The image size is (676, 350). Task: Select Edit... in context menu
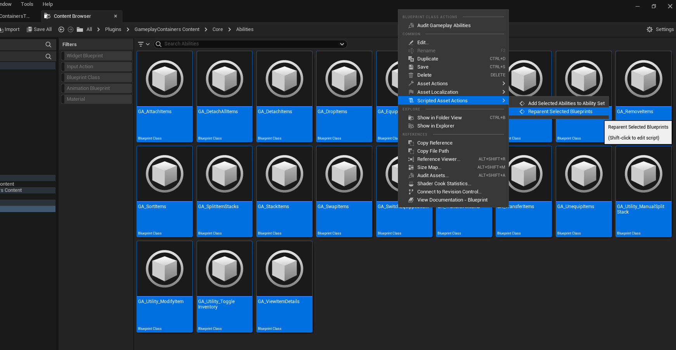[453, 43]
